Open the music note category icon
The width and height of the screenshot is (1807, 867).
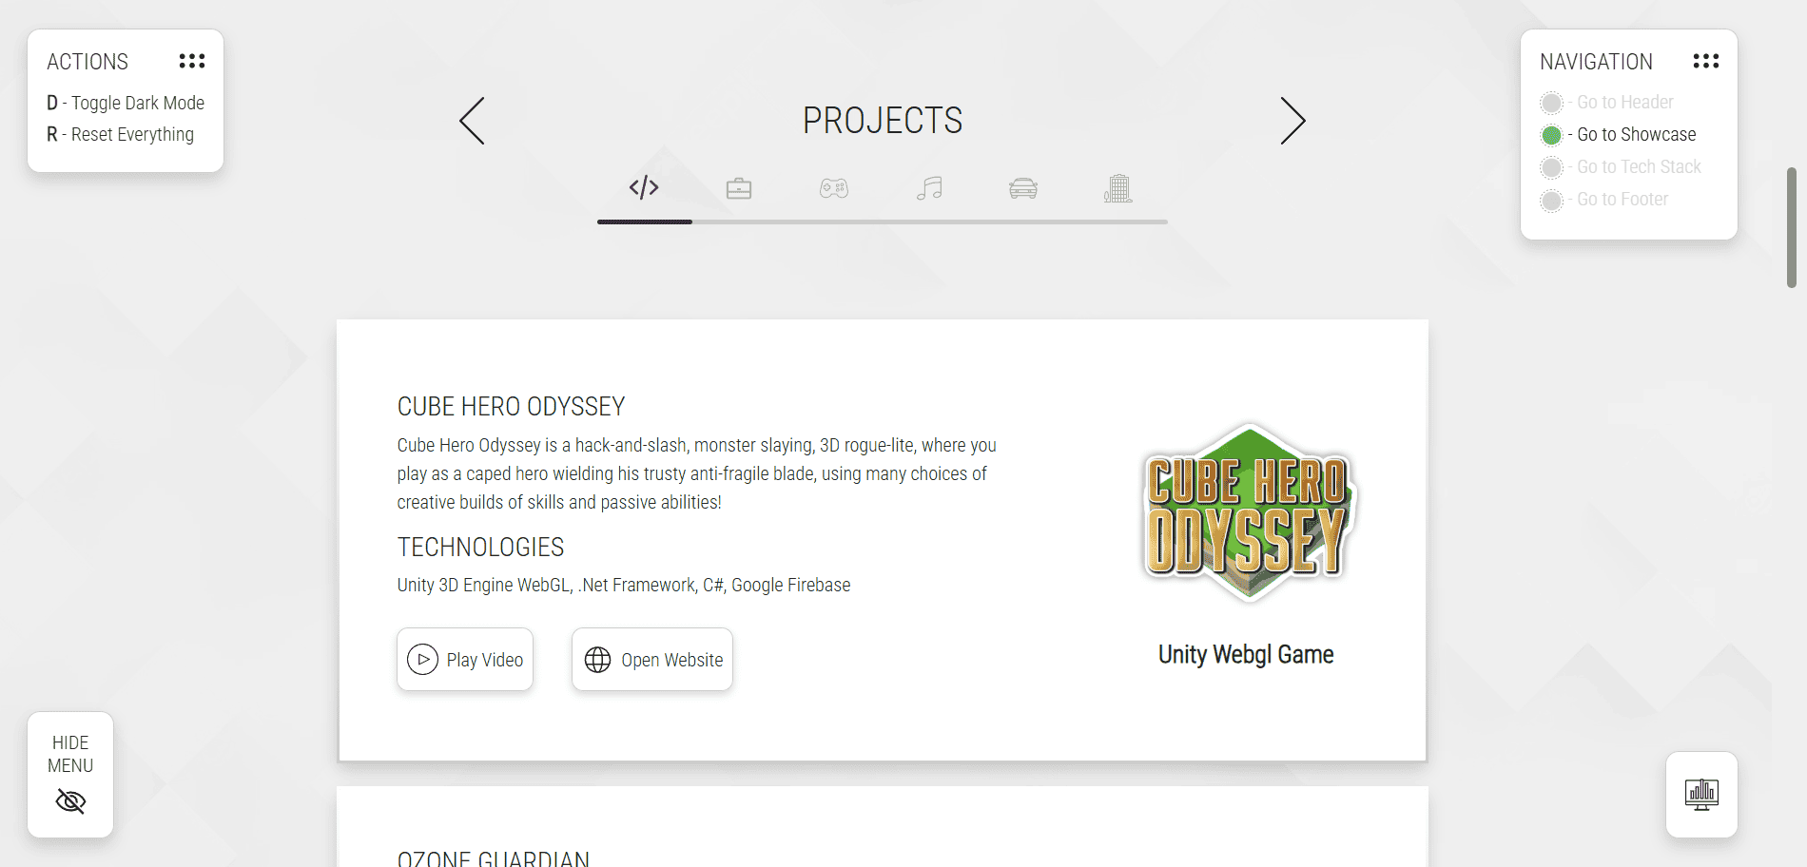[x=929, y=187]
